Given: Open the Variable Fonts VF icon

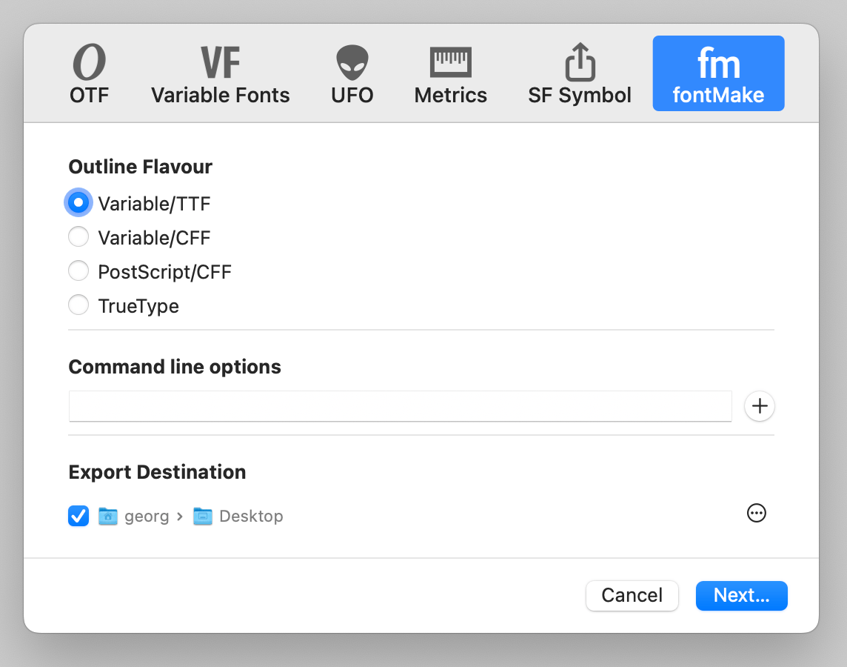Looking at the screenshot, I should click(x=221, y=63).
